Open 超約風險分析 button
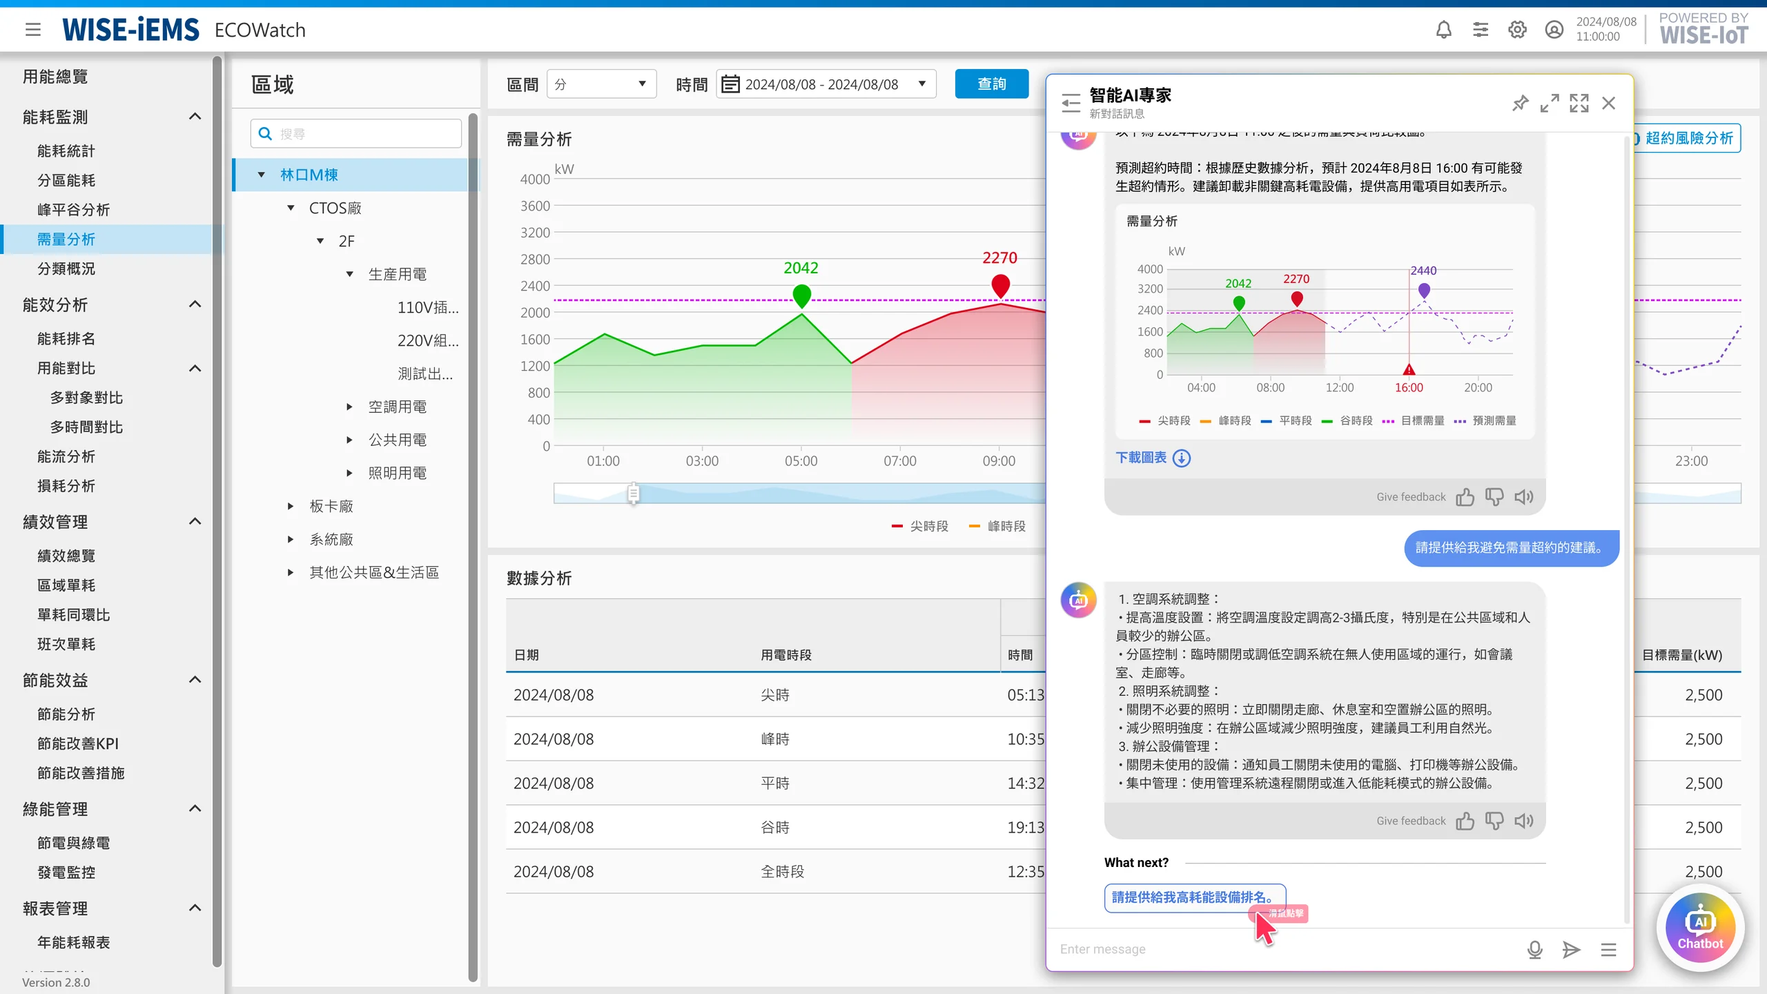Screen dimensions: 1767x994 tap(1687, 138)
